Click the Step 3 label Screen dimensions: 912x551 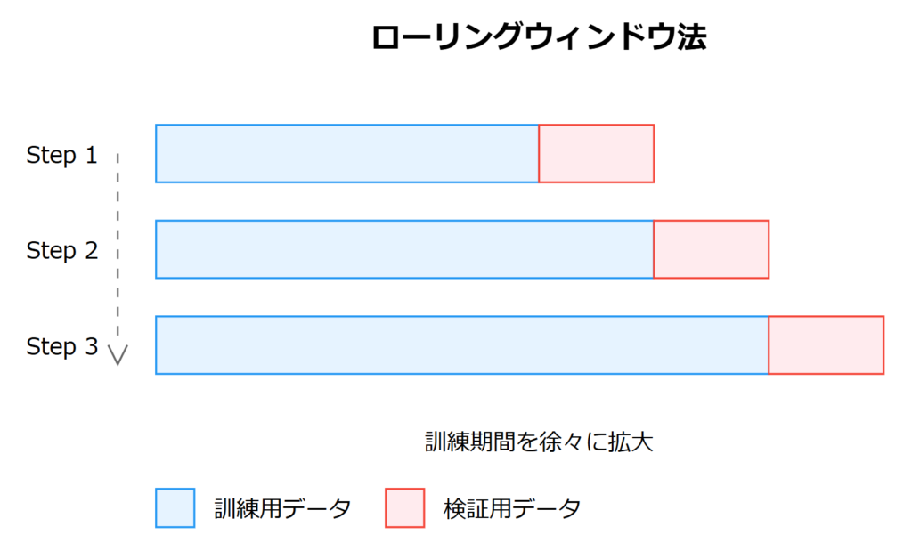(x=61, y=346)
